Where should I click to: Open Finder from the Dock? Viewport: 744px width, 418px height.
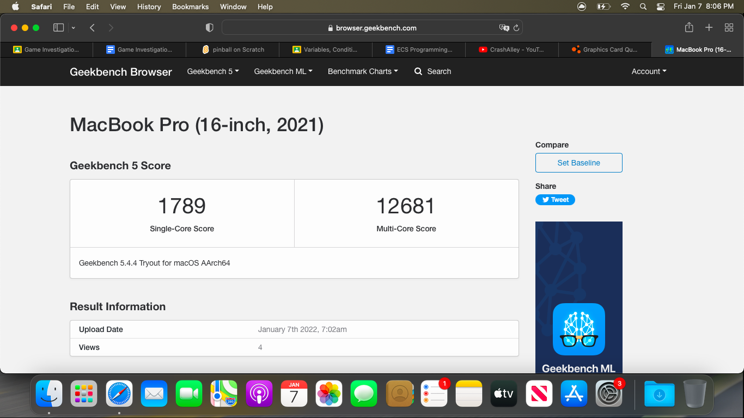click(49, 394)
